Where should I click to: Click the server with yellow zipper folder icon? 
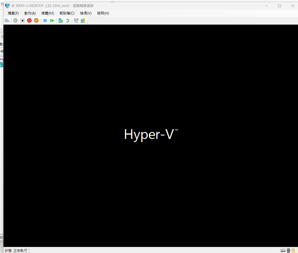click(83, 21)
